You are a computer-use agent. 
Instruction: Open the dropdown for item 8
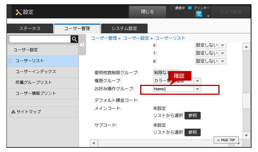pos(223,61)
